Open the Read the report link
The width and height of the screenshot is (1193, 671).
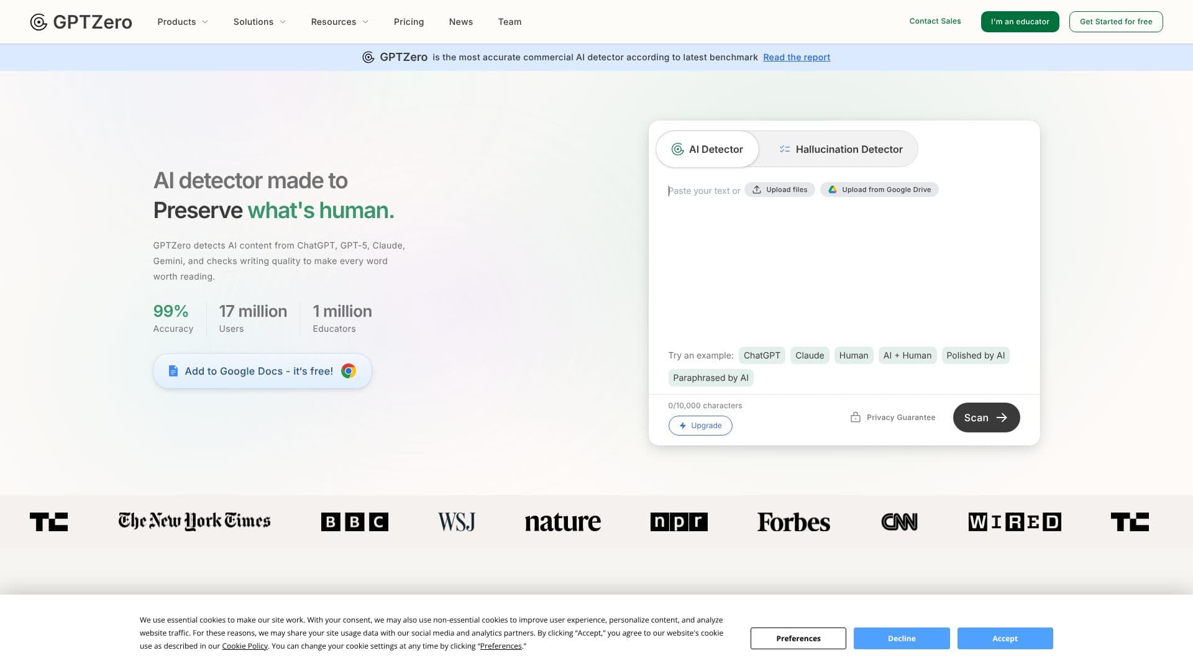(x=797, y=57)
